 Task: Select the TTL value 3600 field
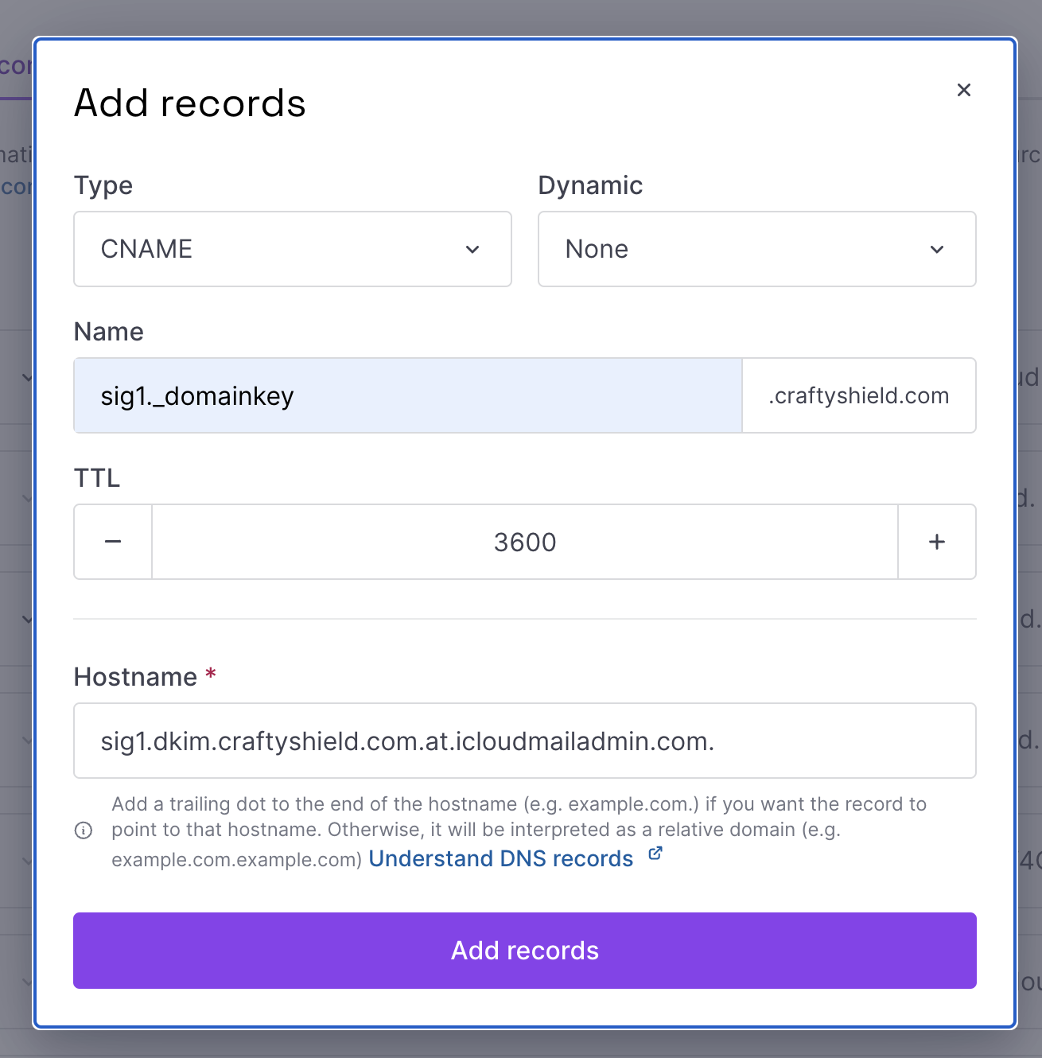pos(525,542)
